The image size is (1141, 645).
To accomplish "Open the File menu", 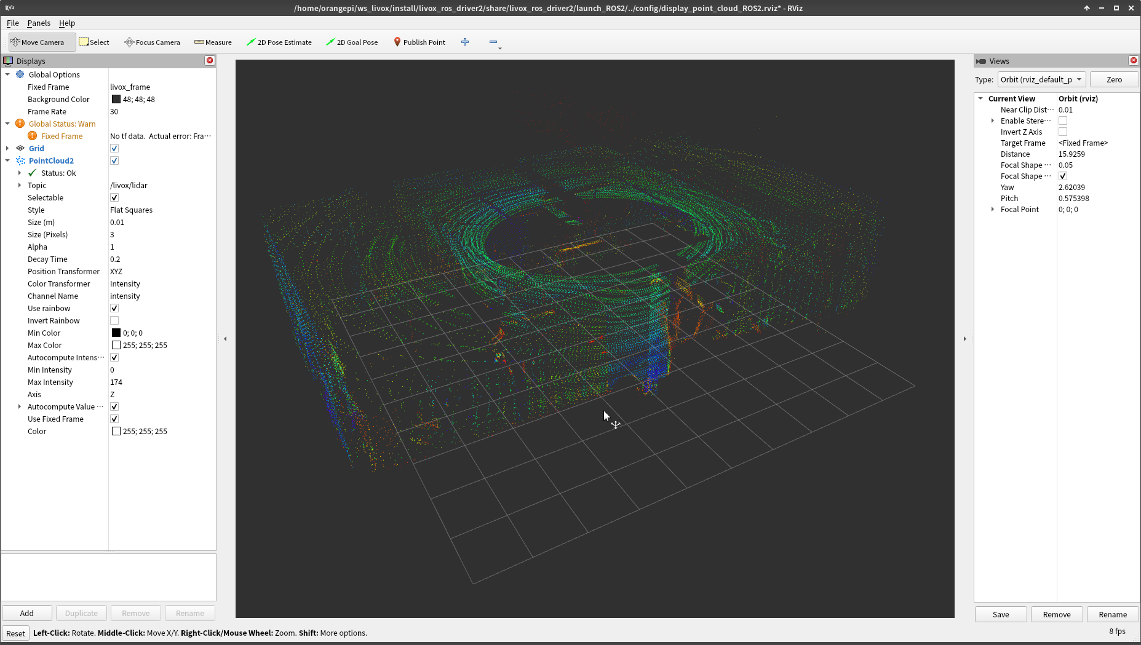I will point(12,23).
